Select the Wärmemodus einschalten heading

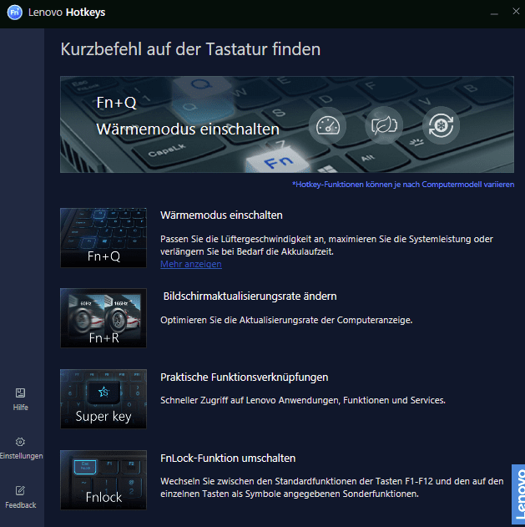(221, 215)
